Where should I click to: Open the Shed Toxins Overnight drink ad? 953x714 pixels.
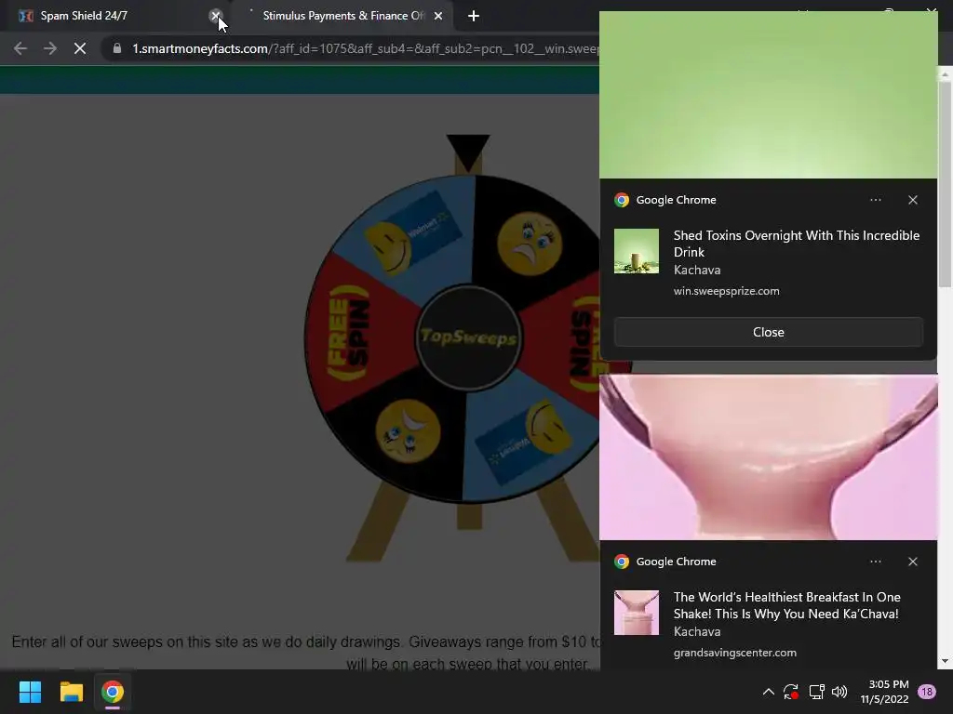pyautogui.click(x=797, y=244)
